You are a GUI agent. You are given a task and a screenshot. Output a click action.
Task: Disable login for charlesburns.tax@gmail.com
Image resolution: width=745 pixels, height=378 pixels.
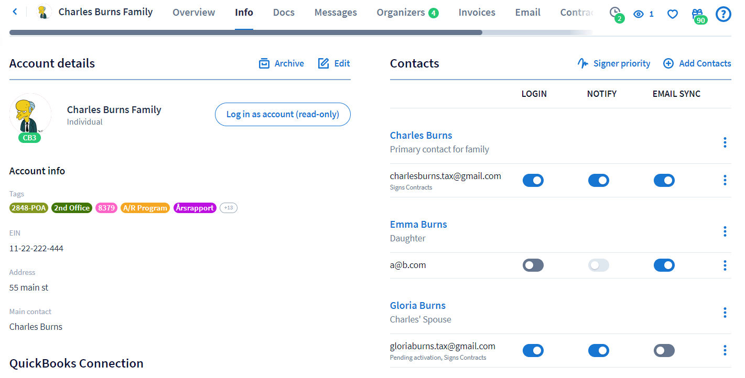533,181
